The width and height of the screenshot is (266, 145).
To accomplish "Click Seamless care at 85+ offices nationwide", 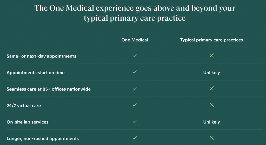I will (49, 89).
